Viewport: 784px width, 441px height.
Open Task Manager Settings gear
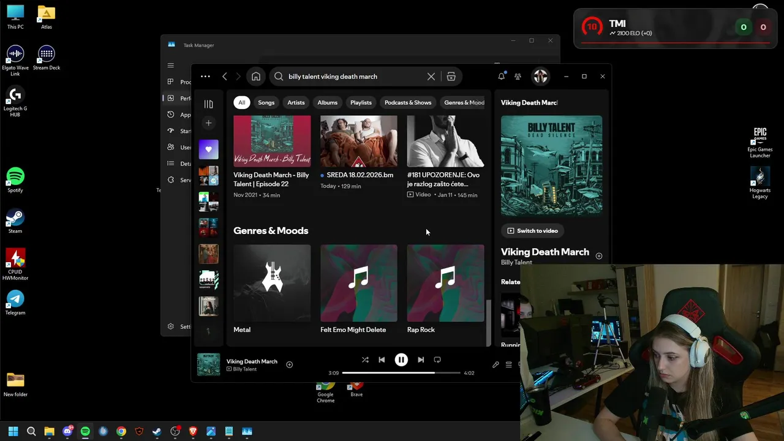(170, 326)
